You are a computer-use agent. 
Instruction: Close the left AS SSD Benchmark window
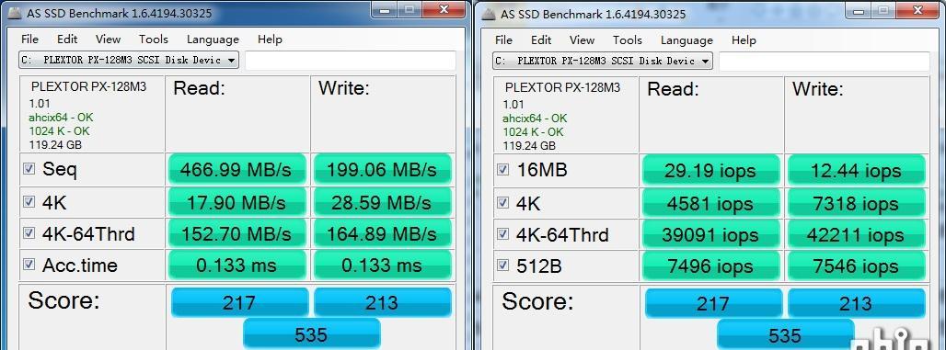point(444,9)
